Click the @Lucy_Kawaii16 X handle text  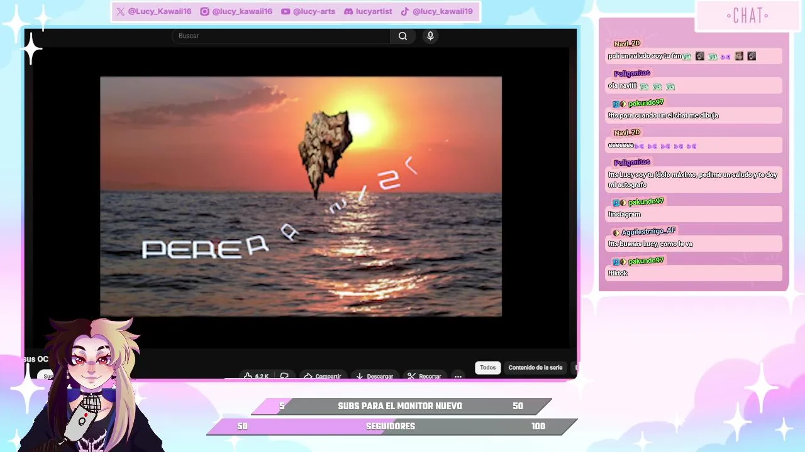[x=160, y=11]
